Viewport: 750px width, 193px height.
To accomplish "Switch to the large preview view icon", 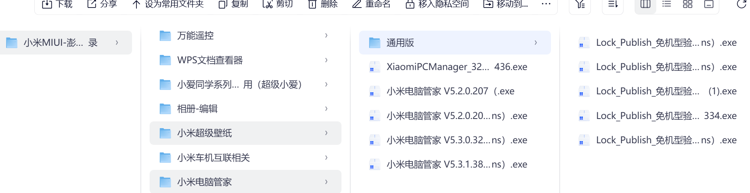I will point(709,4).
